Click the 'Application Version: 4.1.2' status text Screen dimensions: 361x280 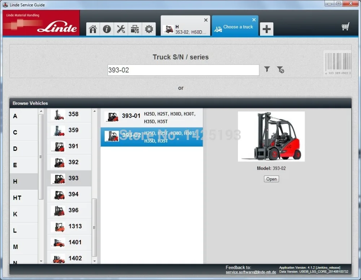pos(310,268)
